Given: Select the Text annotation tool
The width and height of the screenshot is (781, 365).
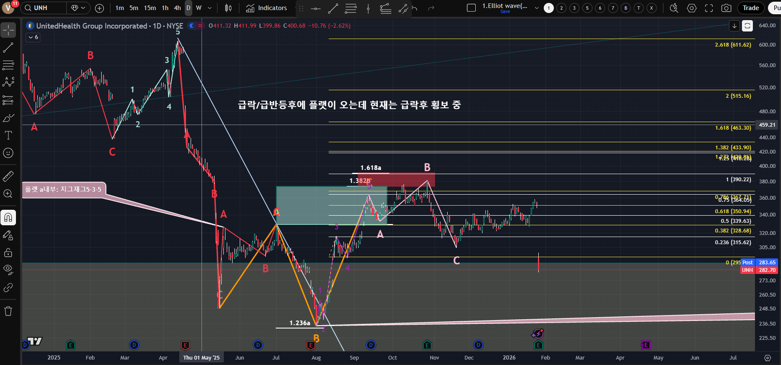Looking at the screenshot, I should [8, 135].
